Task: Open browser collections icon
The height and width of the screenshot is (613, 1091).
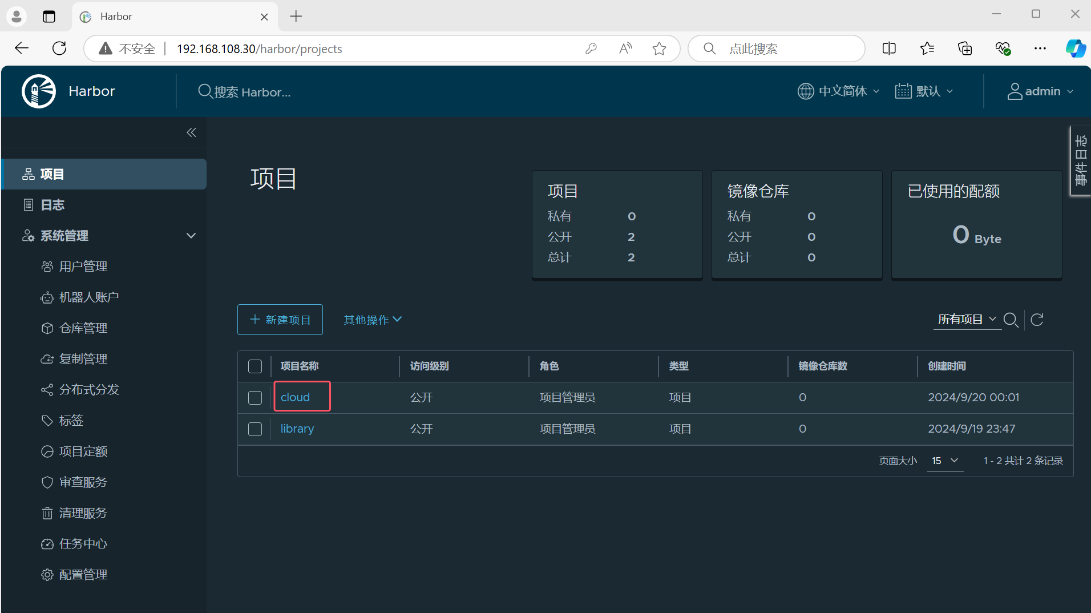Action: (x=965, y=49)
